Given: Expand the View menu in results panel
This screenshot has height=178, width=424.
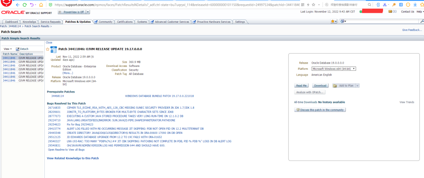Looking at the screenshot, I should pos(7,49).
